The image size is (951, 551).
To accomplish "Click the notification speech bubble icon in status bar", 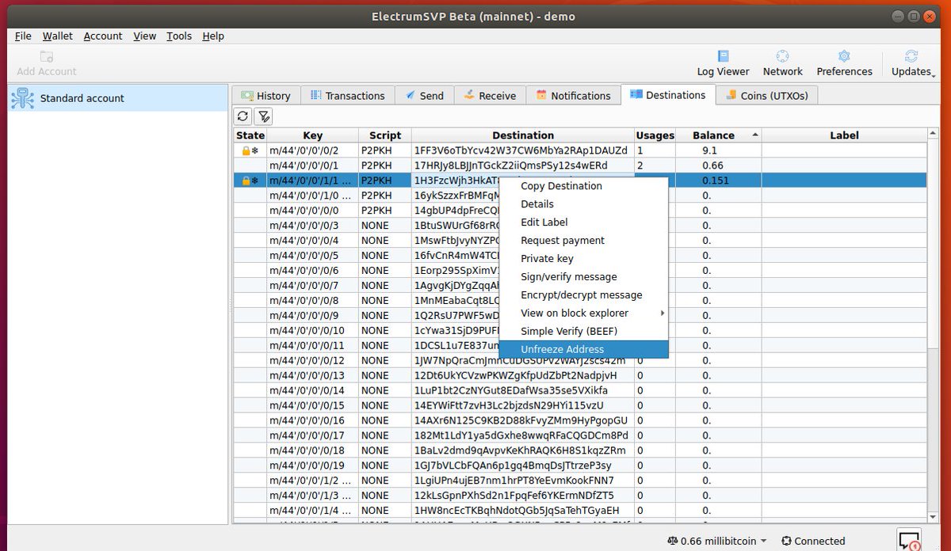I will [909, 540].
